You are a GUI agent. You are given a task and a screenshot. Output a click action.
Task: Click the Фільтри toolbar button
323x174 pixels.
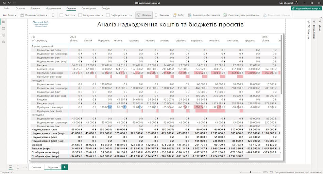pyautogui.click(x=144, y=15)
